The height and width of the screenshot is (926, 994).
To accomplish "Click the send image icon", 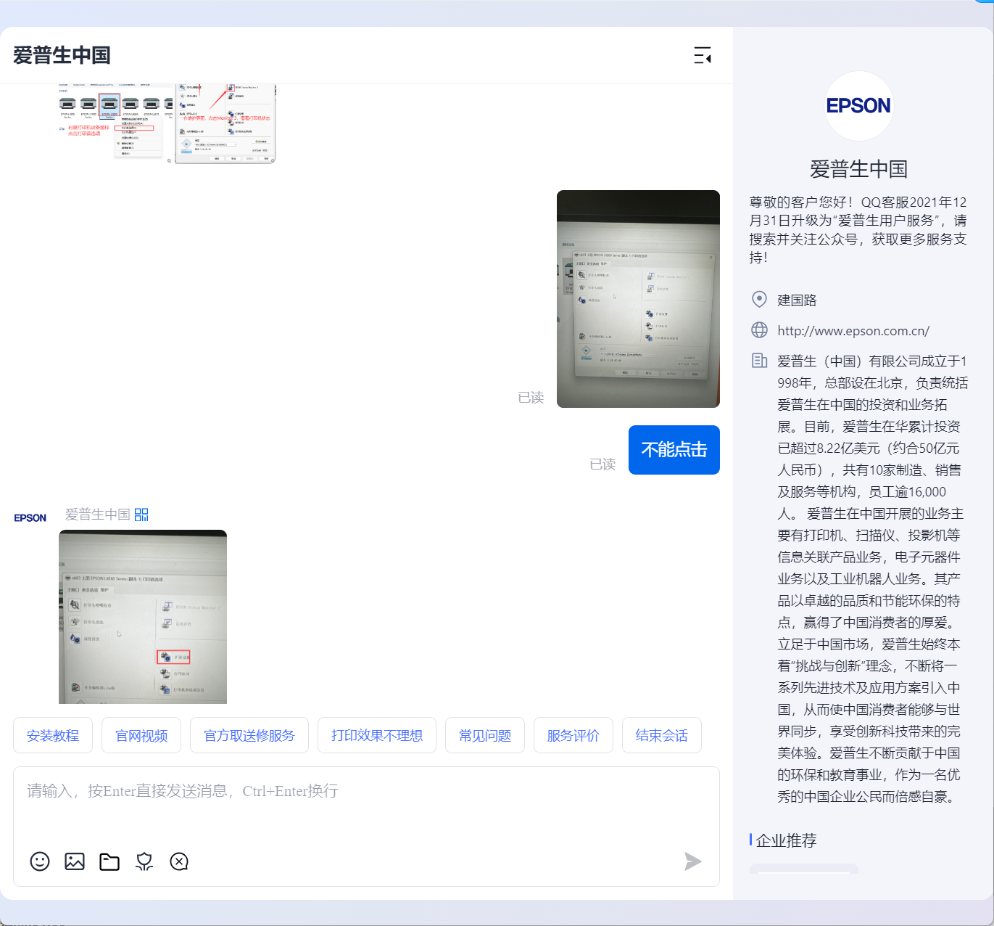I will click(x=75, y=861).
